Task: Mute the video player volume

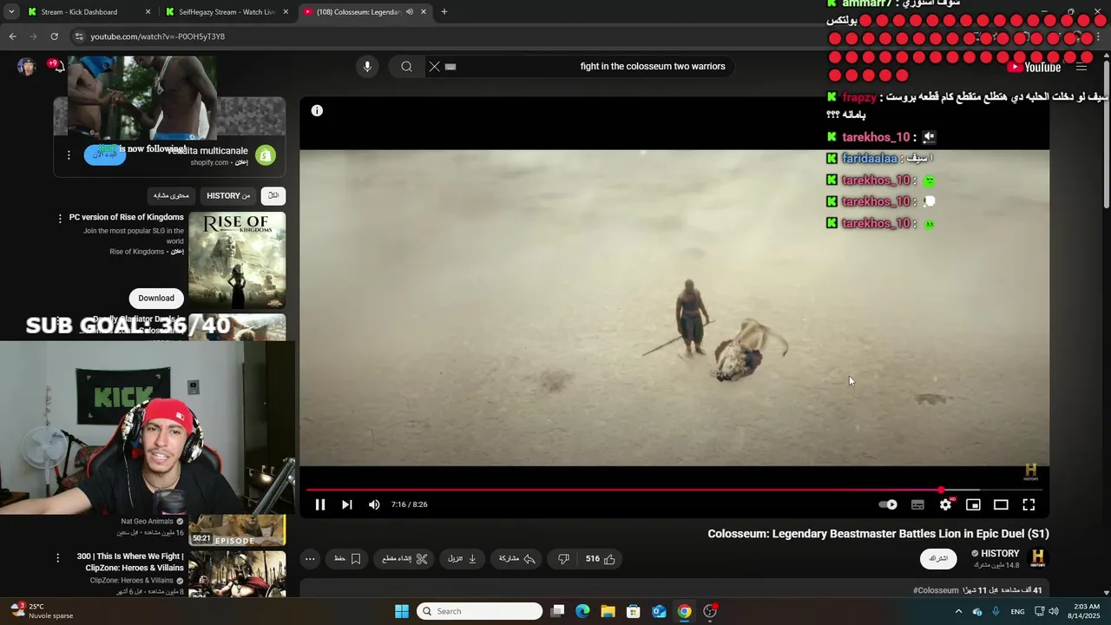Action: pos(374,504)
